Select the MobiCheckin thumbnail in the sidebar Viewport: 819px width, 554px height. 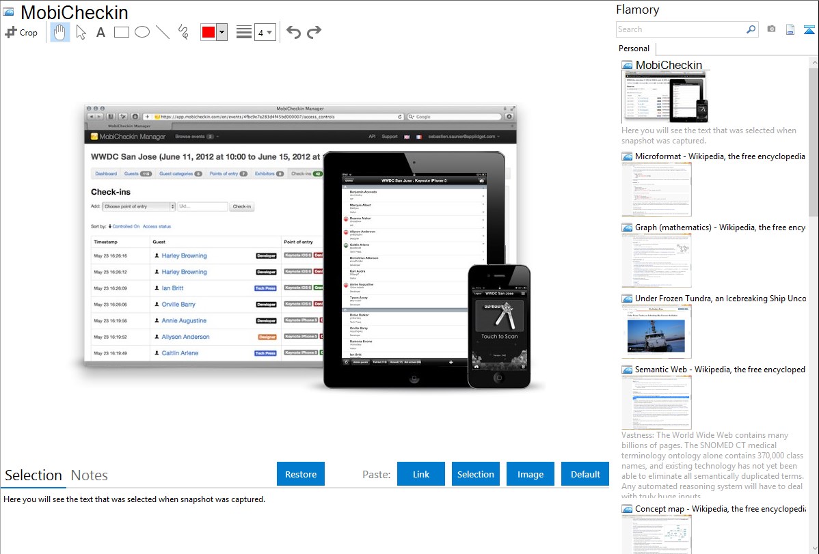pyautogui.click(x=665, y=96)
